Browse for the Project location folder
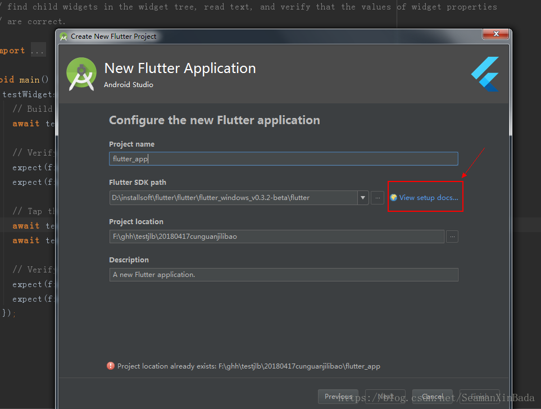The width and height of the screenshot is (541, 409). (x=452, y=237)
